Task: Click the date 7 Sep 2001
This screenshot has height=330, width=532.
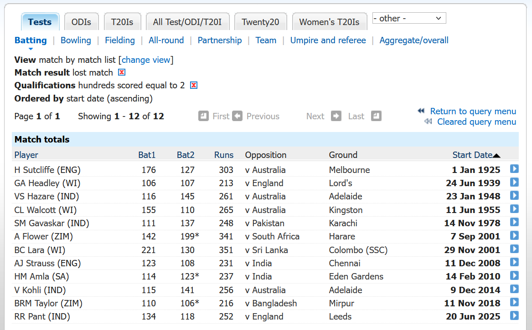Action: pyautogui.click(x=475, y=237)
